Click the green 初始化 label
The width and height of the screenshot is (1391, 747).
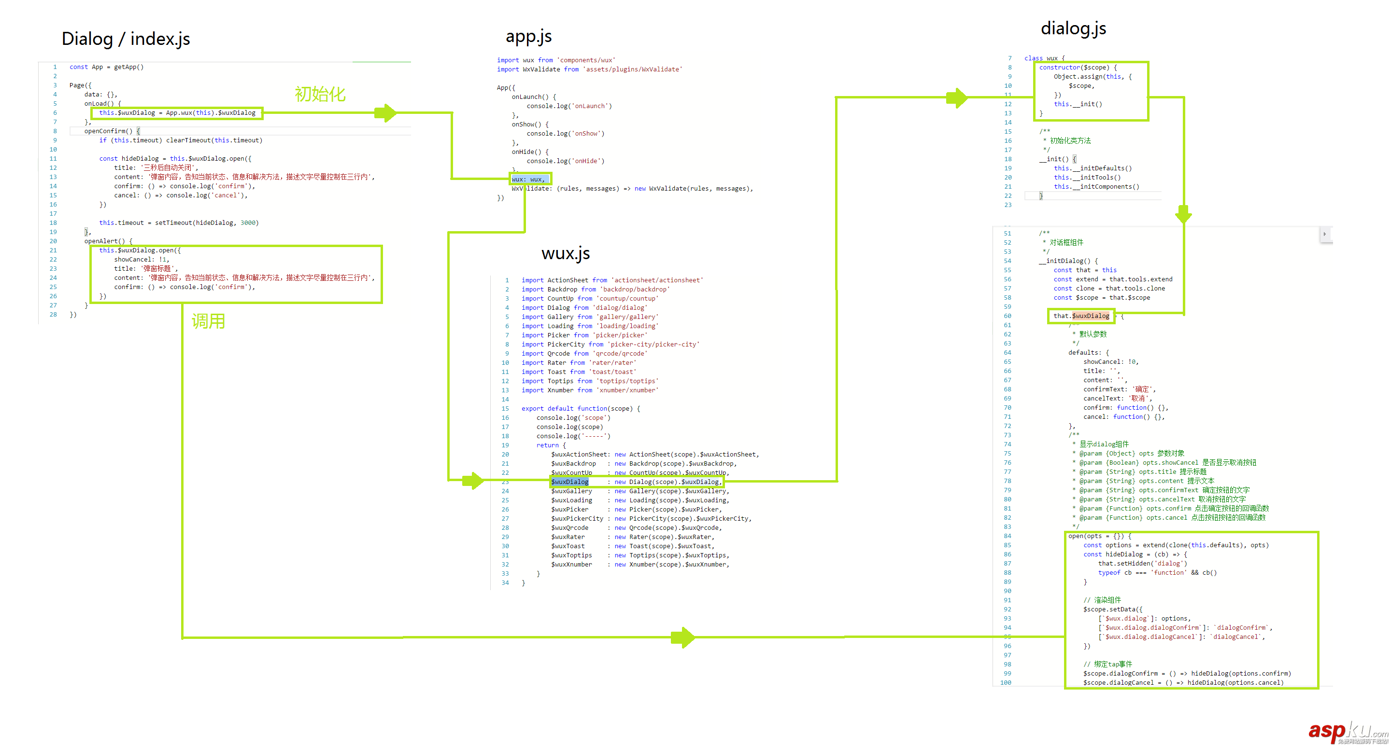(x=320, y=95)
